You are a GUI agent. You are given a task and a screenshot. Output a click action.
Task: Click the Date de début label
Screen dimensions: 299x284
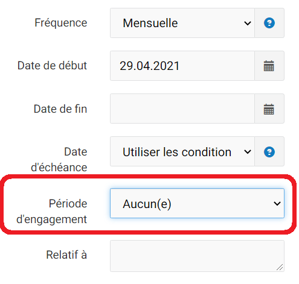[x=52, y=66]
